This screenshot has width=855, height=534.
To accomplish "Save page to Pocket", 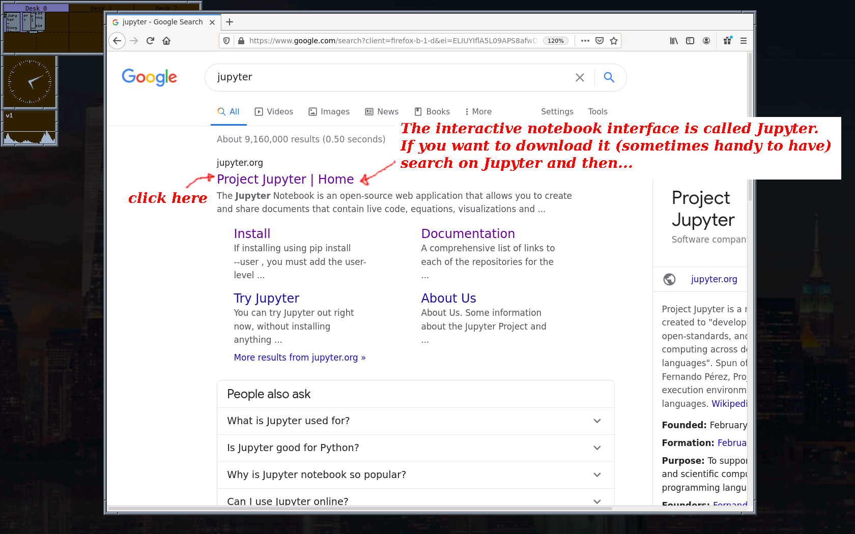I will coord(600,41).
